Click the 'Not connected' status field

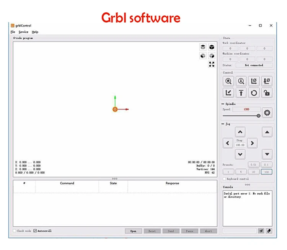tap(254, 65)
